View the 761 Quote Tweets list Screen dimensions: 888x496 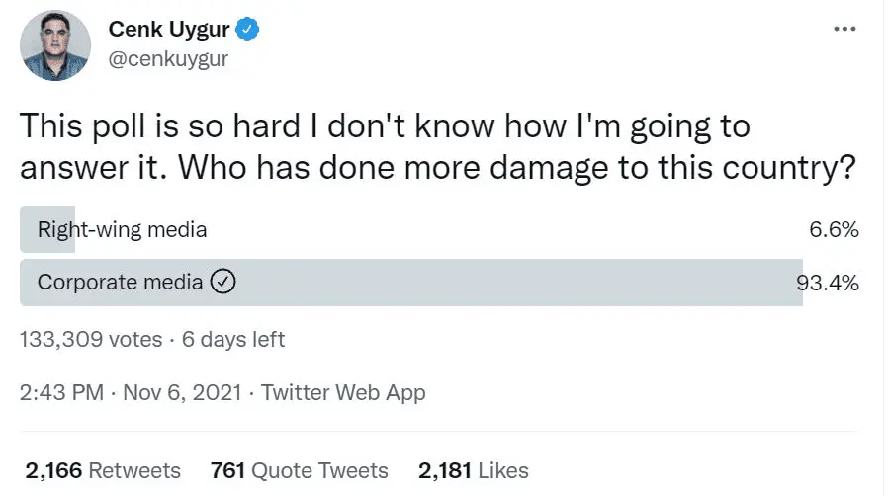pyautogui.click(x=299, y=470)
